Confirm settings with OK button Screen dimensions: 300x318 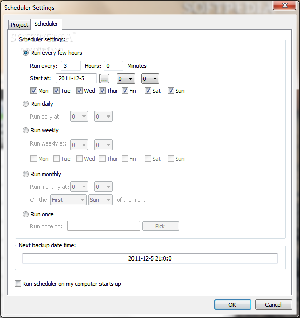(232, 305)
